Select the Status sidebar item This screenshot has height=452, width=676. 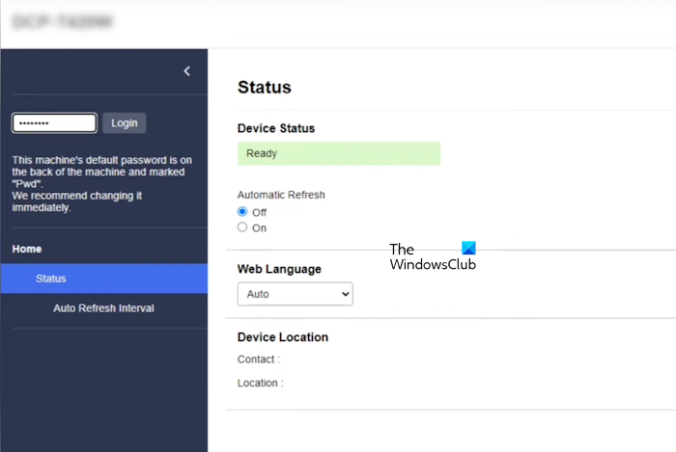(x=50, y=279)
